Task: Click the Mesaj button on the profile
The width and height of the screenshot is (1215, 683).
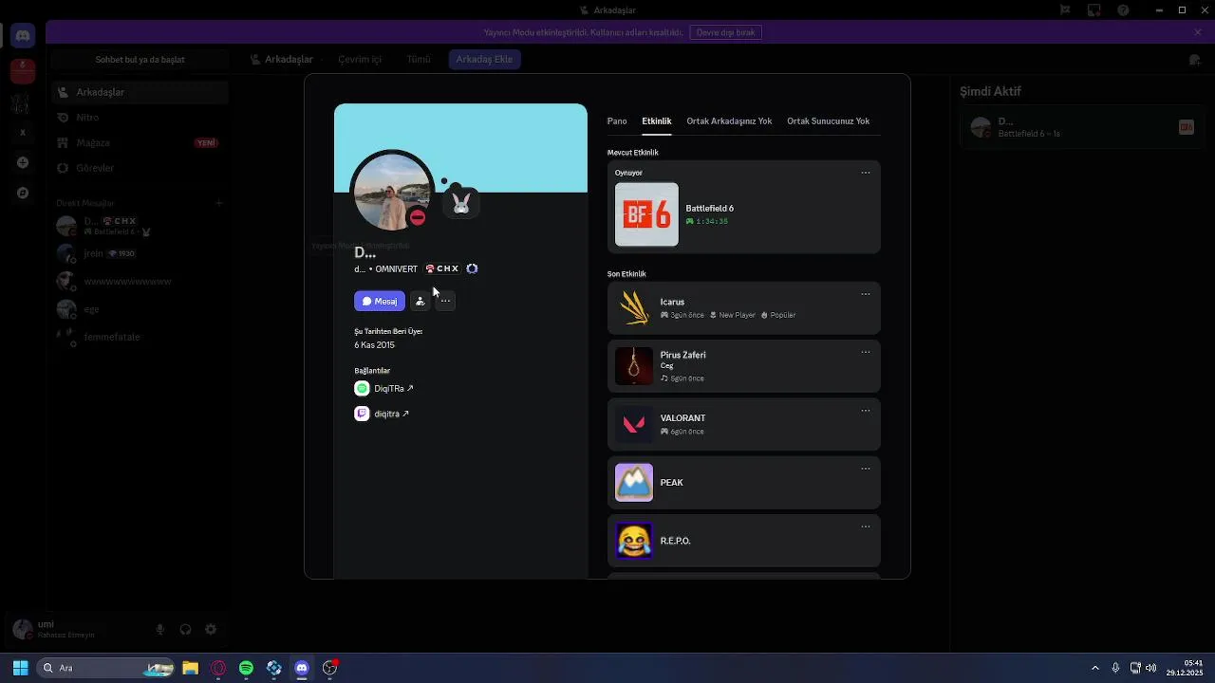Action: [x=380, y=301]
